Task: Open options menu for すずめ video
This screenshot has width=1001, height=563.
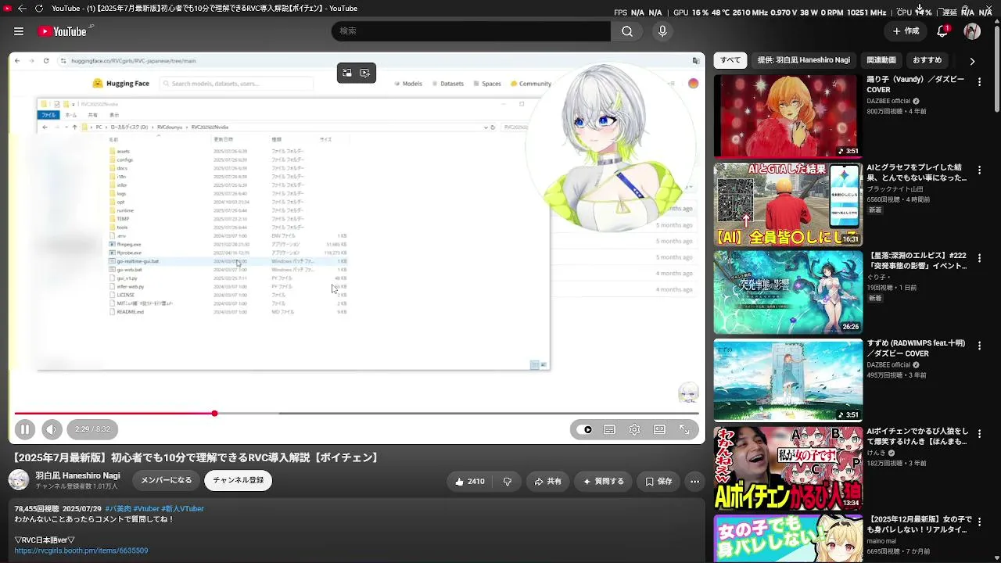Action: coord(979,346)
